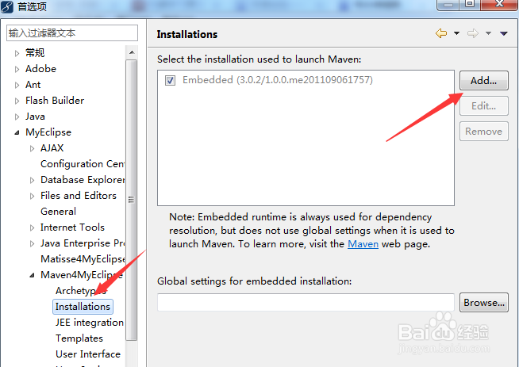Viewport: 519px width, 367px height.
Task: Expand the Database Explorer node
Action: point(32,180)
